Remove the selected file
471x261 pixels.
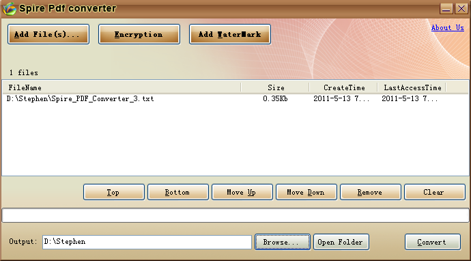pyautogui.click(x=371, y=192)
